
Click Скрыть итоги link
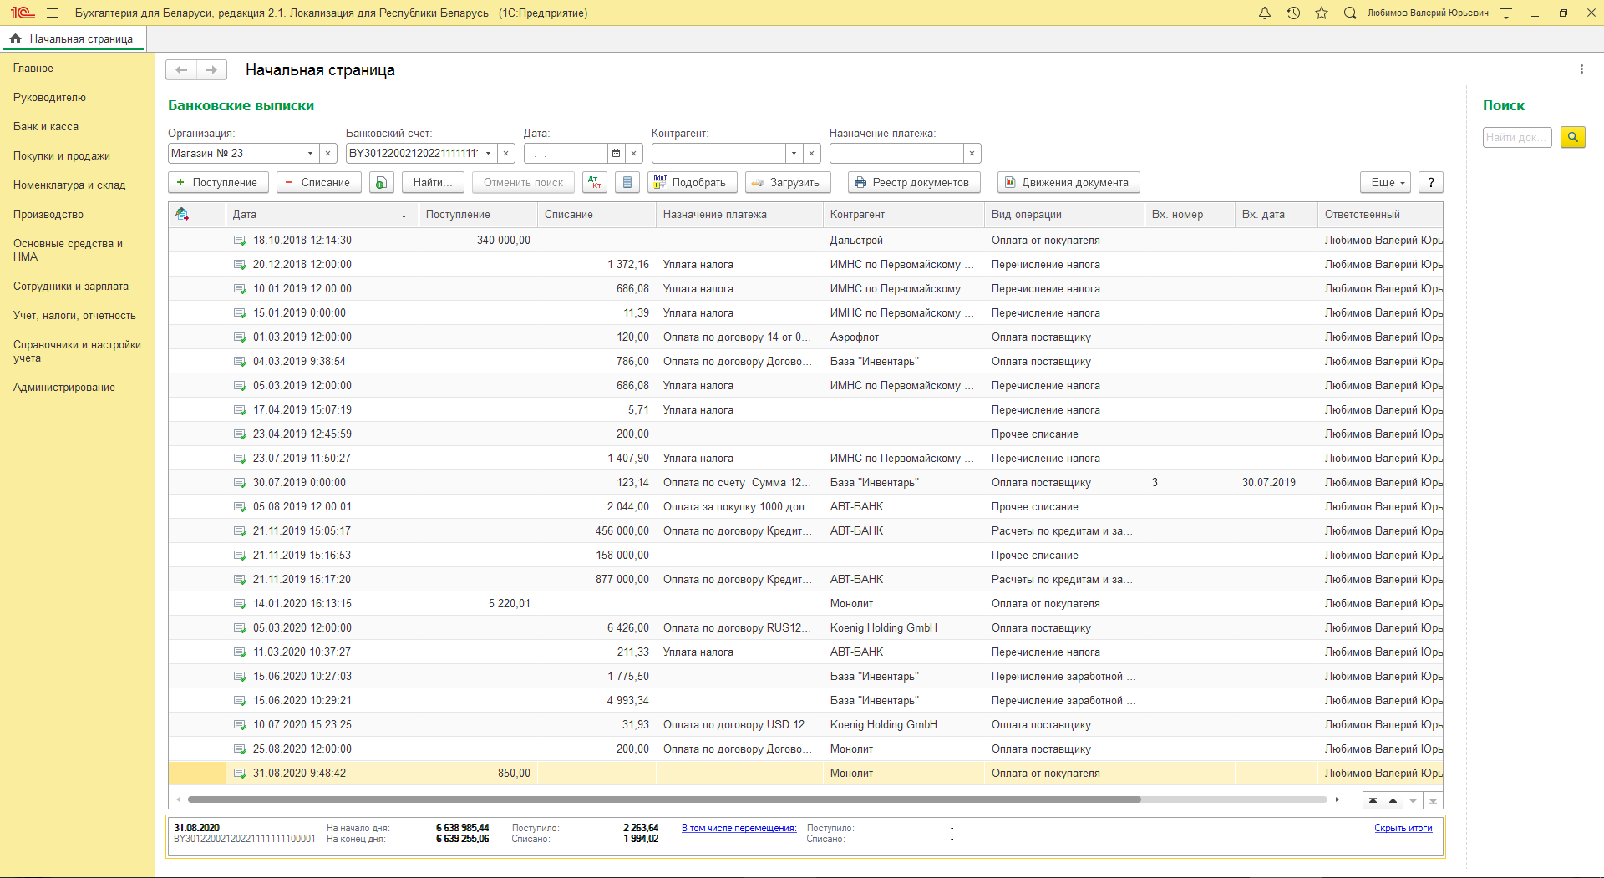pos(1403,829)
